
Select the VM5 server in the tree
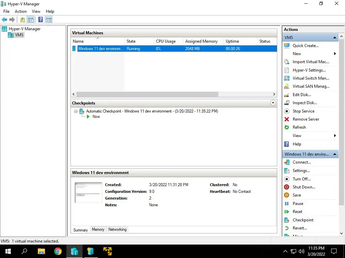click(x=16, y=35)
